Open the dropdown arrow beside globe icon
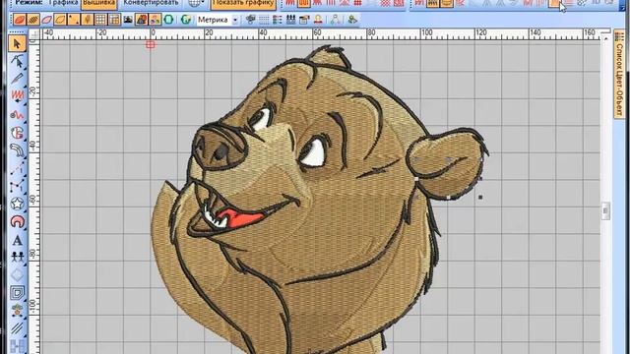The width and height of the screenshot is (630, 354). 203,3
